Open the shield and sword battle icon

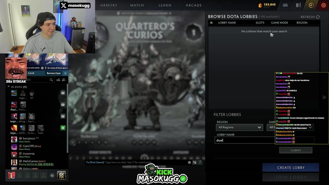click(x=298, y=5)
